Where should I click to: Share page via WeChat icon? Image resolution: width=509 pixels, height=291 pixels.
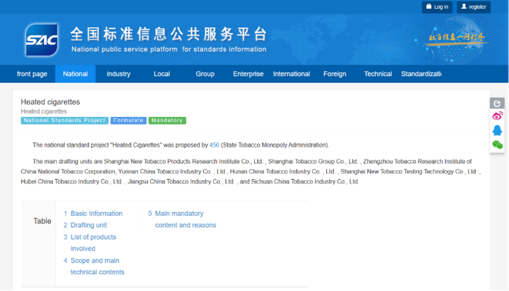[x=497, y=144]
